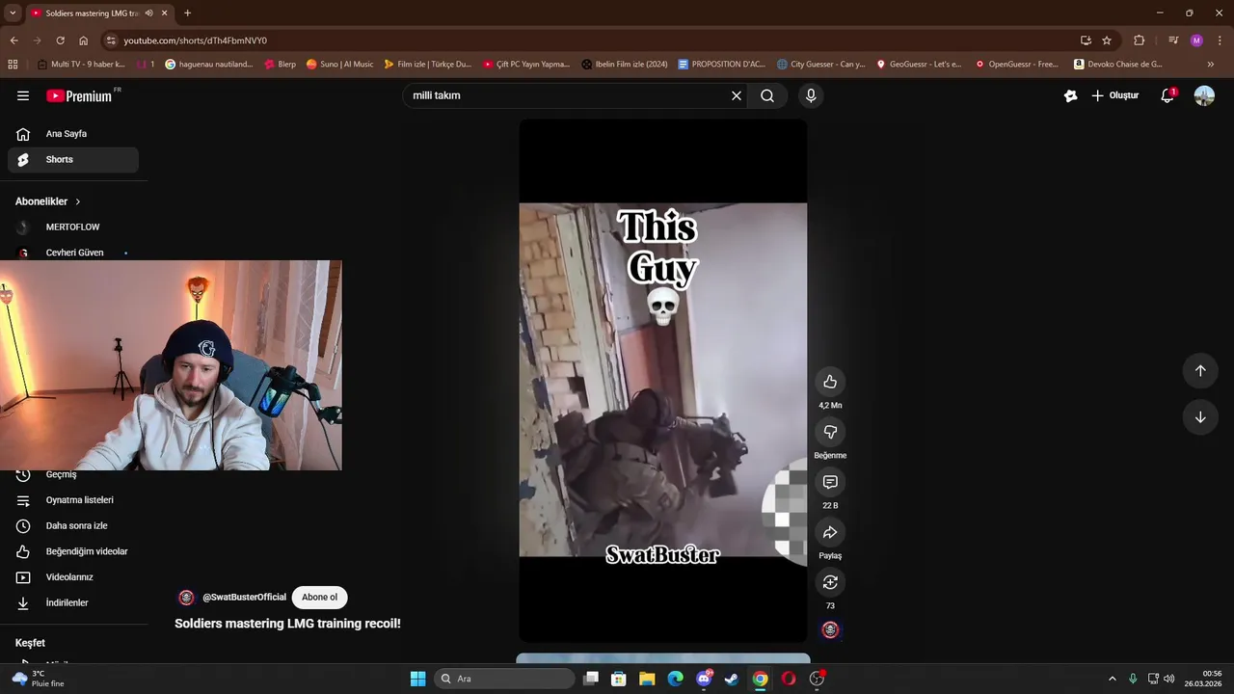The image size is (1234, 694).
Task: Open the Blerp bookmark
Action: 281,65
